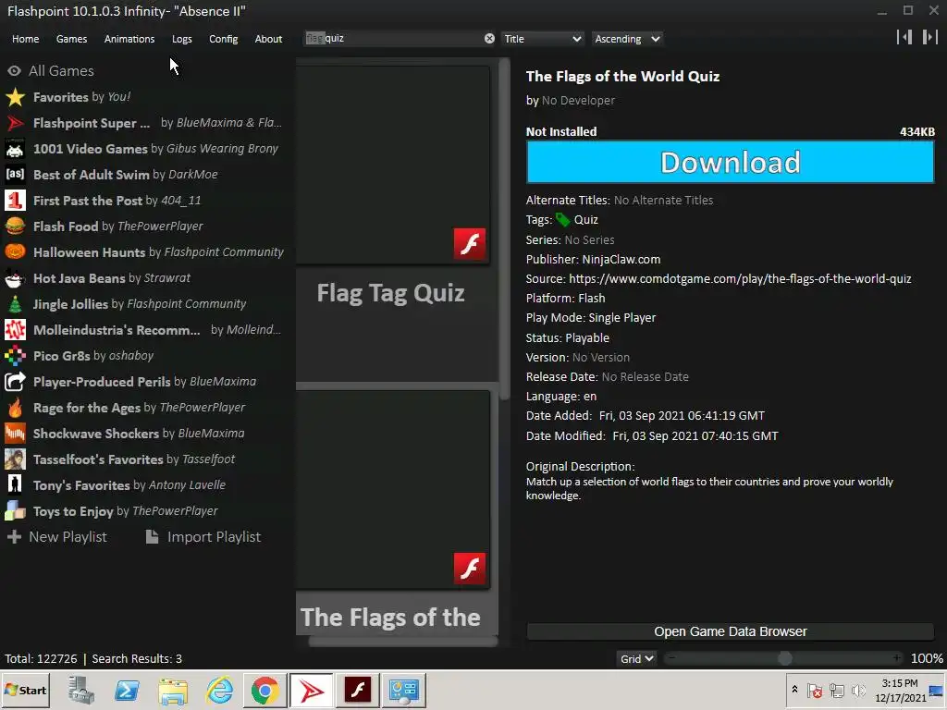Click the plus end of zoom slider
Image resolution: width=947 pixels, height=710 pixels.
[x=897, y=658]
